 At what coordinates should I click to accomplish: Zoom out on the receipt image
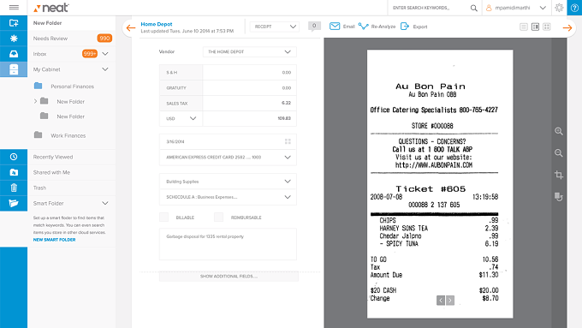559,153
